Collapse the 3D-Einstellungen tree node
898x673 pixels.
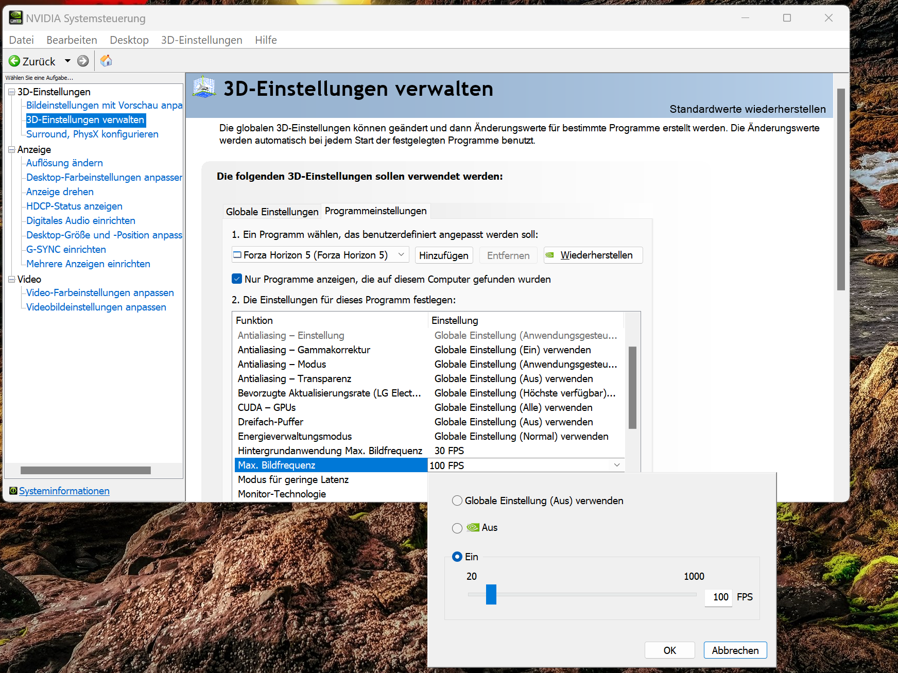pyautogui.click(x=11, y=92)
